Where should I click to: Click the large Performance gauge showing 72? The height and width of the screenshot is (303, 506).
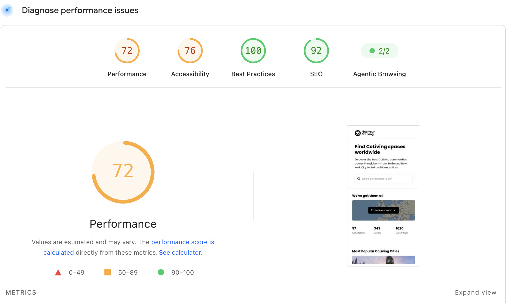pyautogui.click(x=123, y=172)
